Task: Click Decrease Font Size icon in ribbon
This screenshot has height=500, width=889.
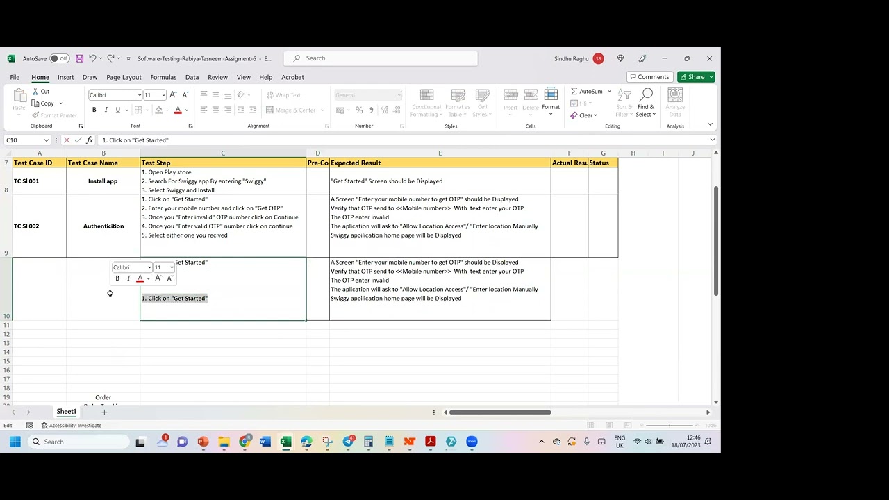Action: pyautogui.click(x=185, y=95)
